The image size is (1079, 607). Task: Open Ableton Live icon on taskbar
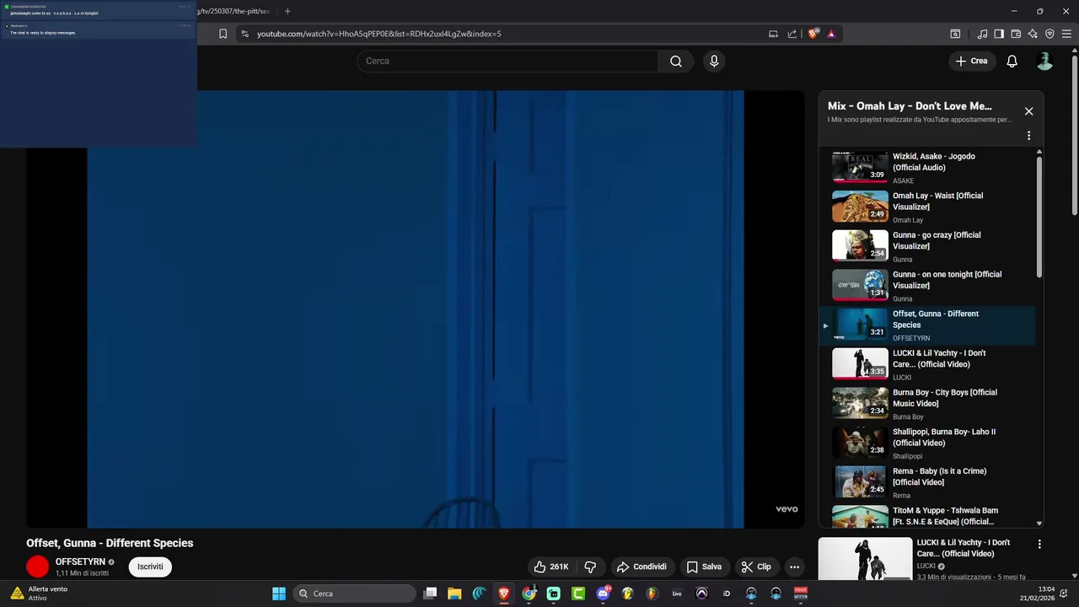(677, 594)
